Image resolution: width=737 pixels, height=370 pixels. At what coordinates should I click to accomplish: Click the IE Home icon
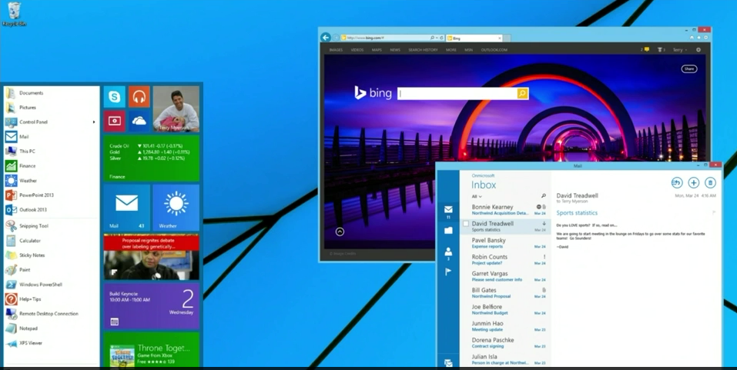(692, 38)
